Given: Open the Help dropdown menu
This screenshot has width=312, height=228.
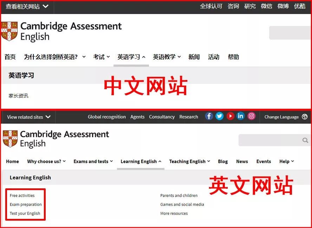Looking at the screenshot, I should 287,161.
